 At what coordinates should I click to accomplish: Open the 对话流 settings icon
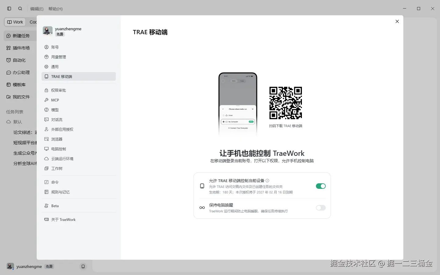pos(46,119)
